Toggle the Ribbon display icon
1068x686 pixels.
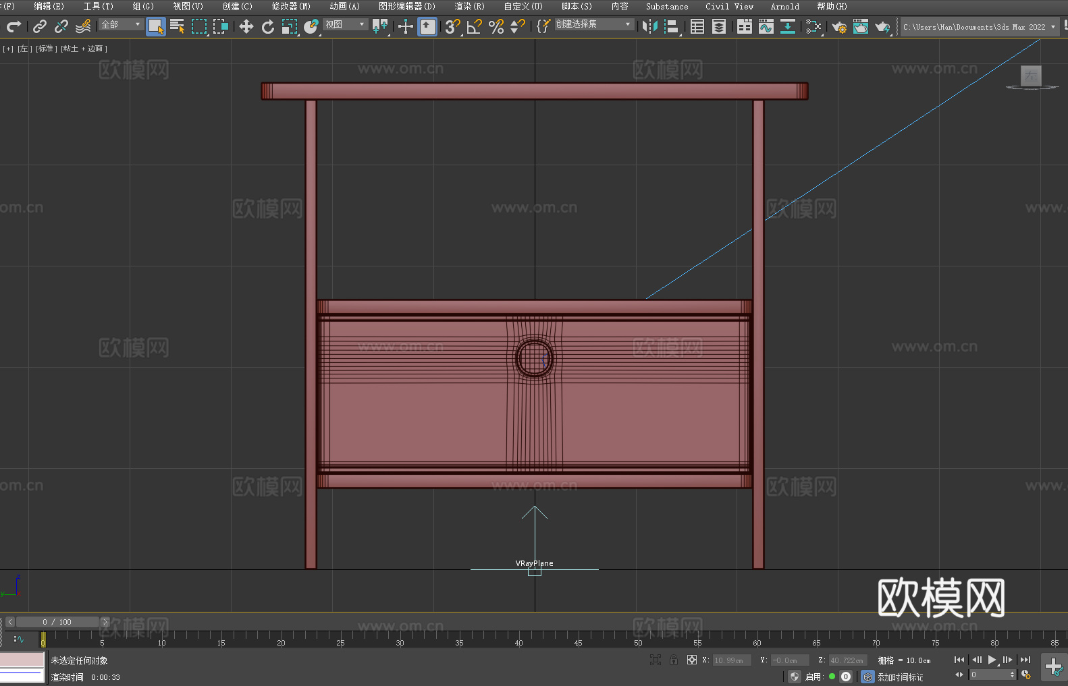[745, 26]
